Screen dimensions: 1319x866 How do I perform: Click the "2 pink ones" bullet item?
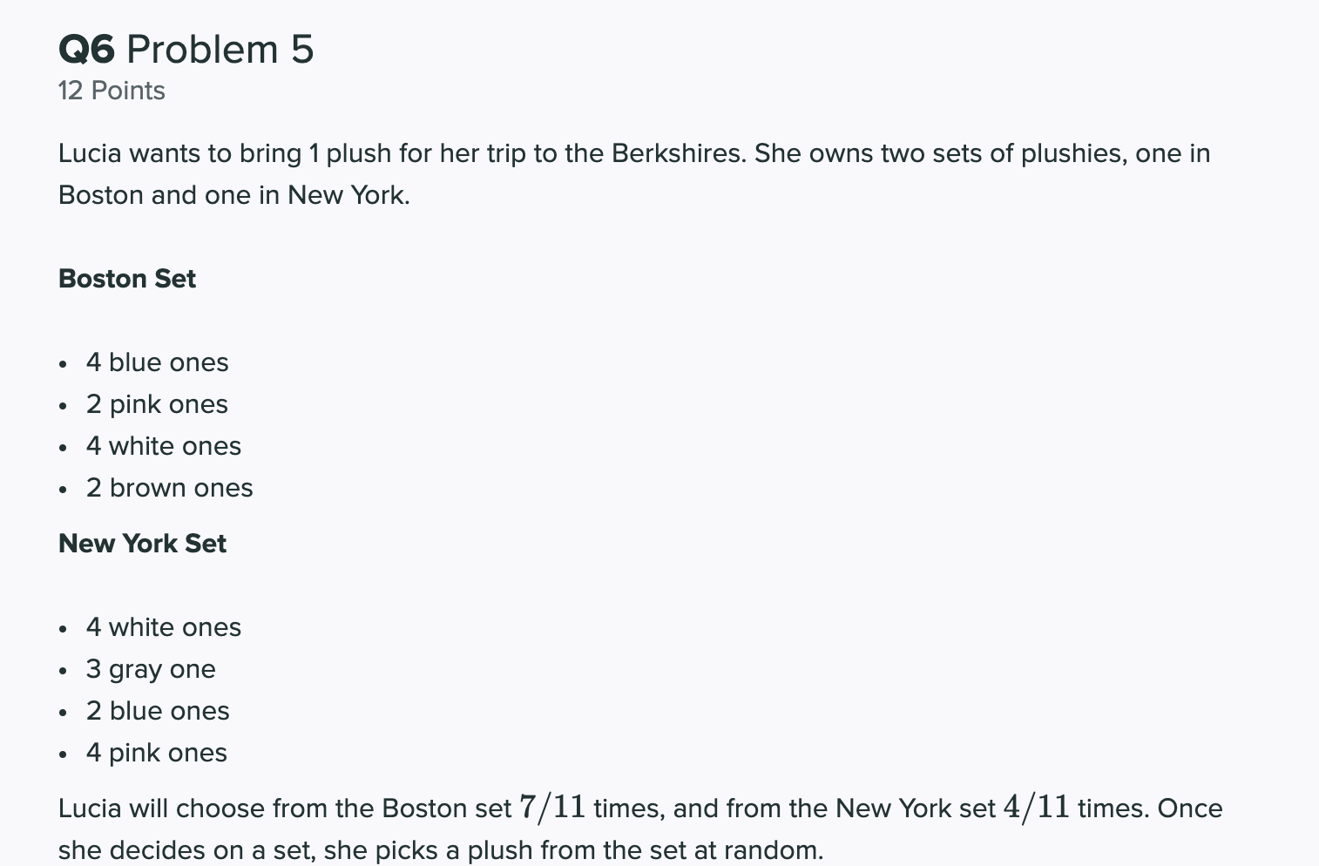pyautogui.click(x=157, y=404)
